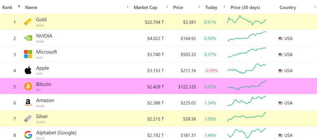This screenshot has height=140, width=317.
Task: Click the Amazon logo icon
Action: (28, 103)
